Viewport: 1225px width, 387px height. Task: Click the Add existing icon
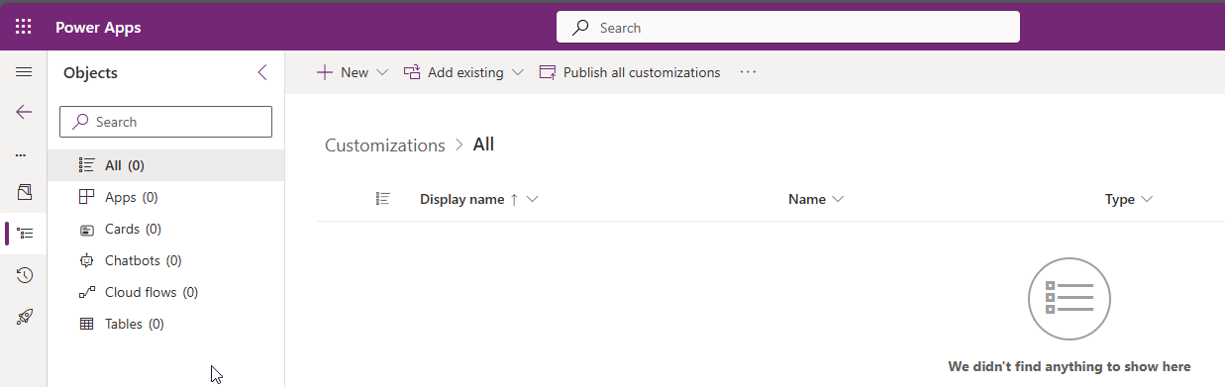point(413,72)
